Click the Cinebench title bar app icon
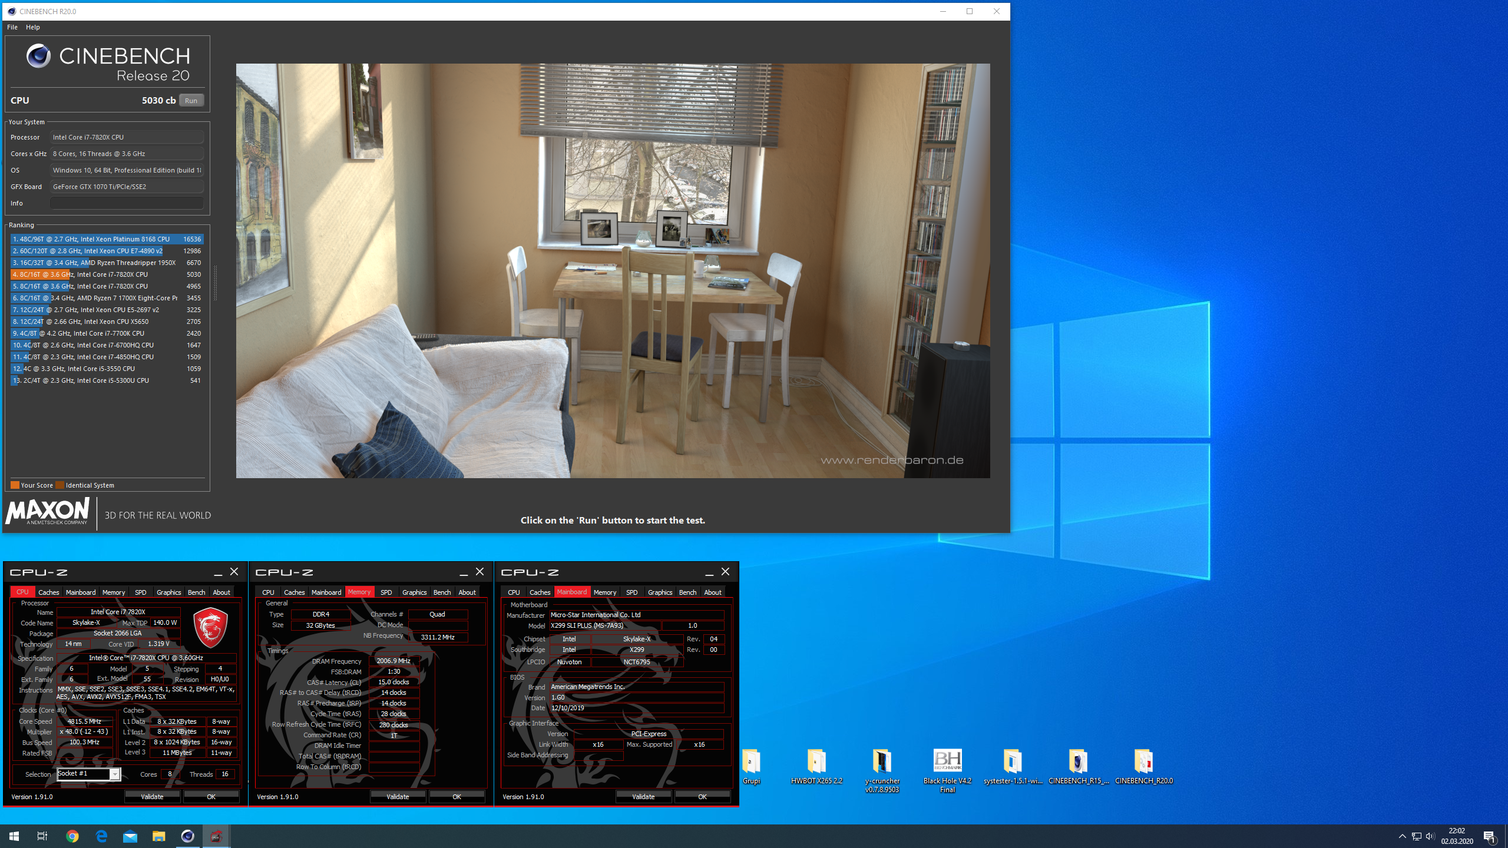The width and height of the screenshot is (1508, 848). click(x=12, y=11)
